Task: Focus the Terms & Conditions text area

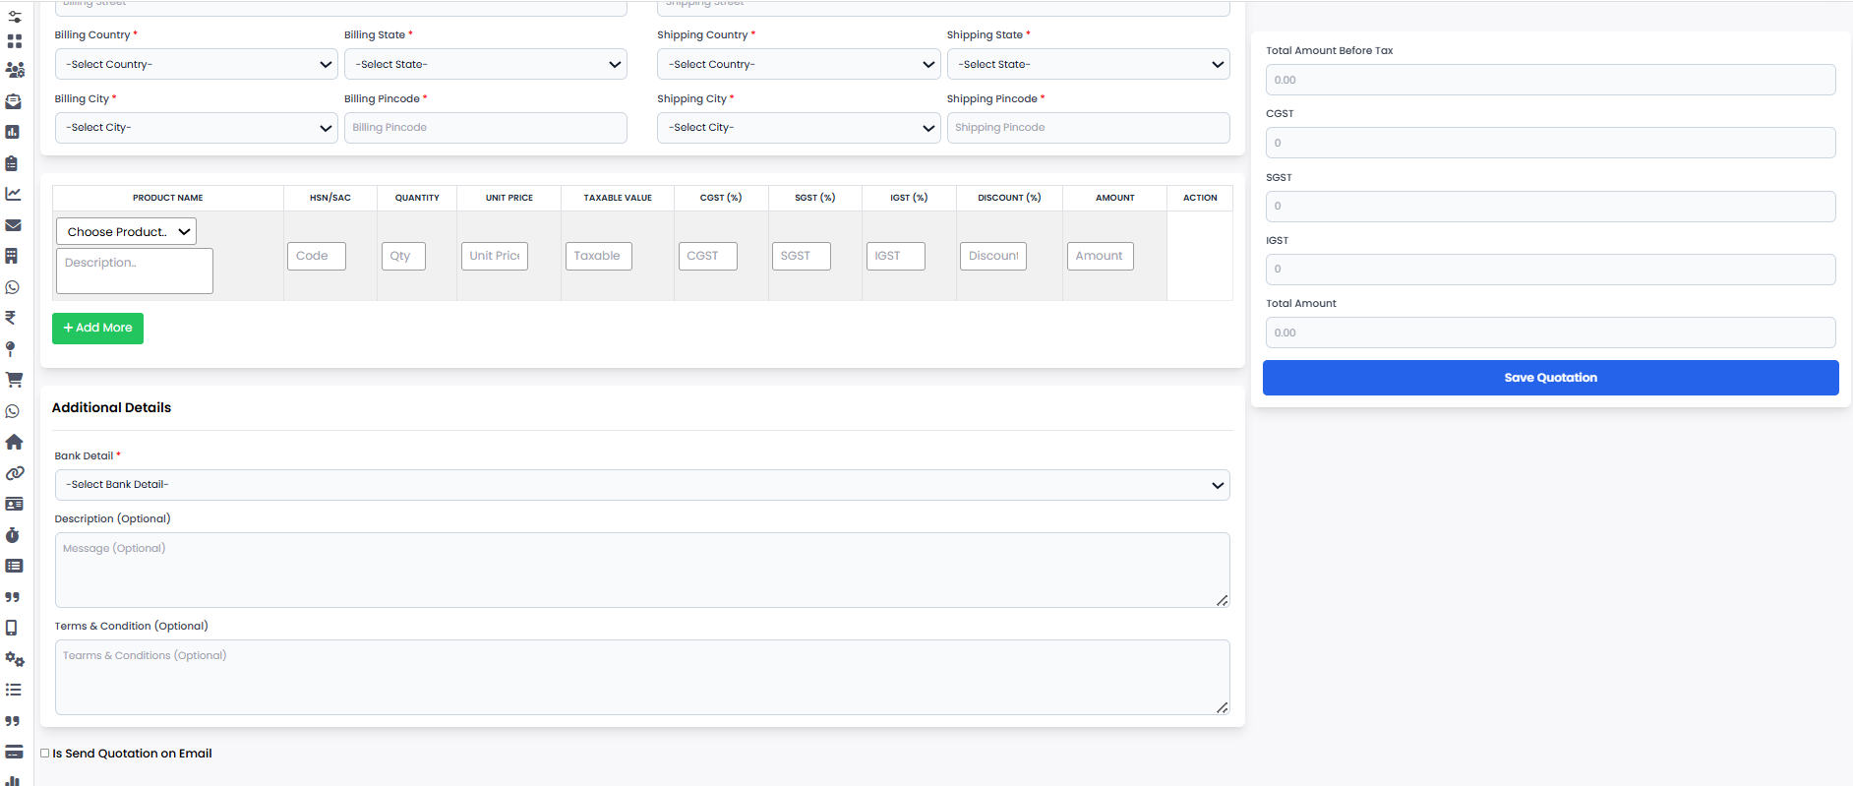Action: click(641, 677)
